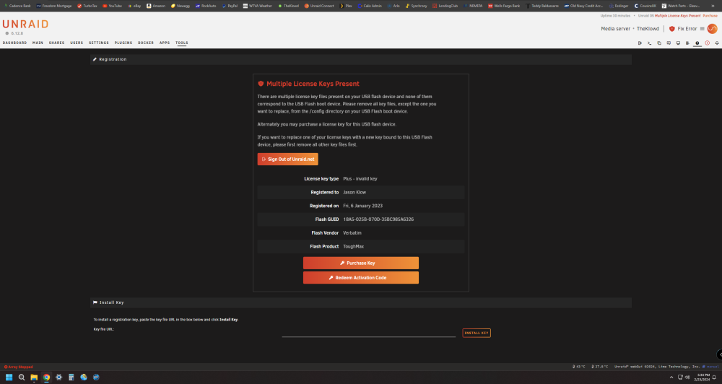Click Redeem Activation Code button
Viewport: 722px width, 384px height.
[361, 278]
